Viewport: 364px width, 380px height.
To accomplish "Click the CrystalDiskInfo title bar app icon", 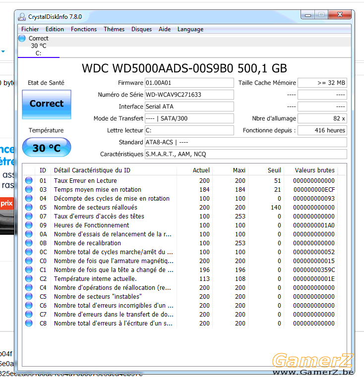I will 22,17.
